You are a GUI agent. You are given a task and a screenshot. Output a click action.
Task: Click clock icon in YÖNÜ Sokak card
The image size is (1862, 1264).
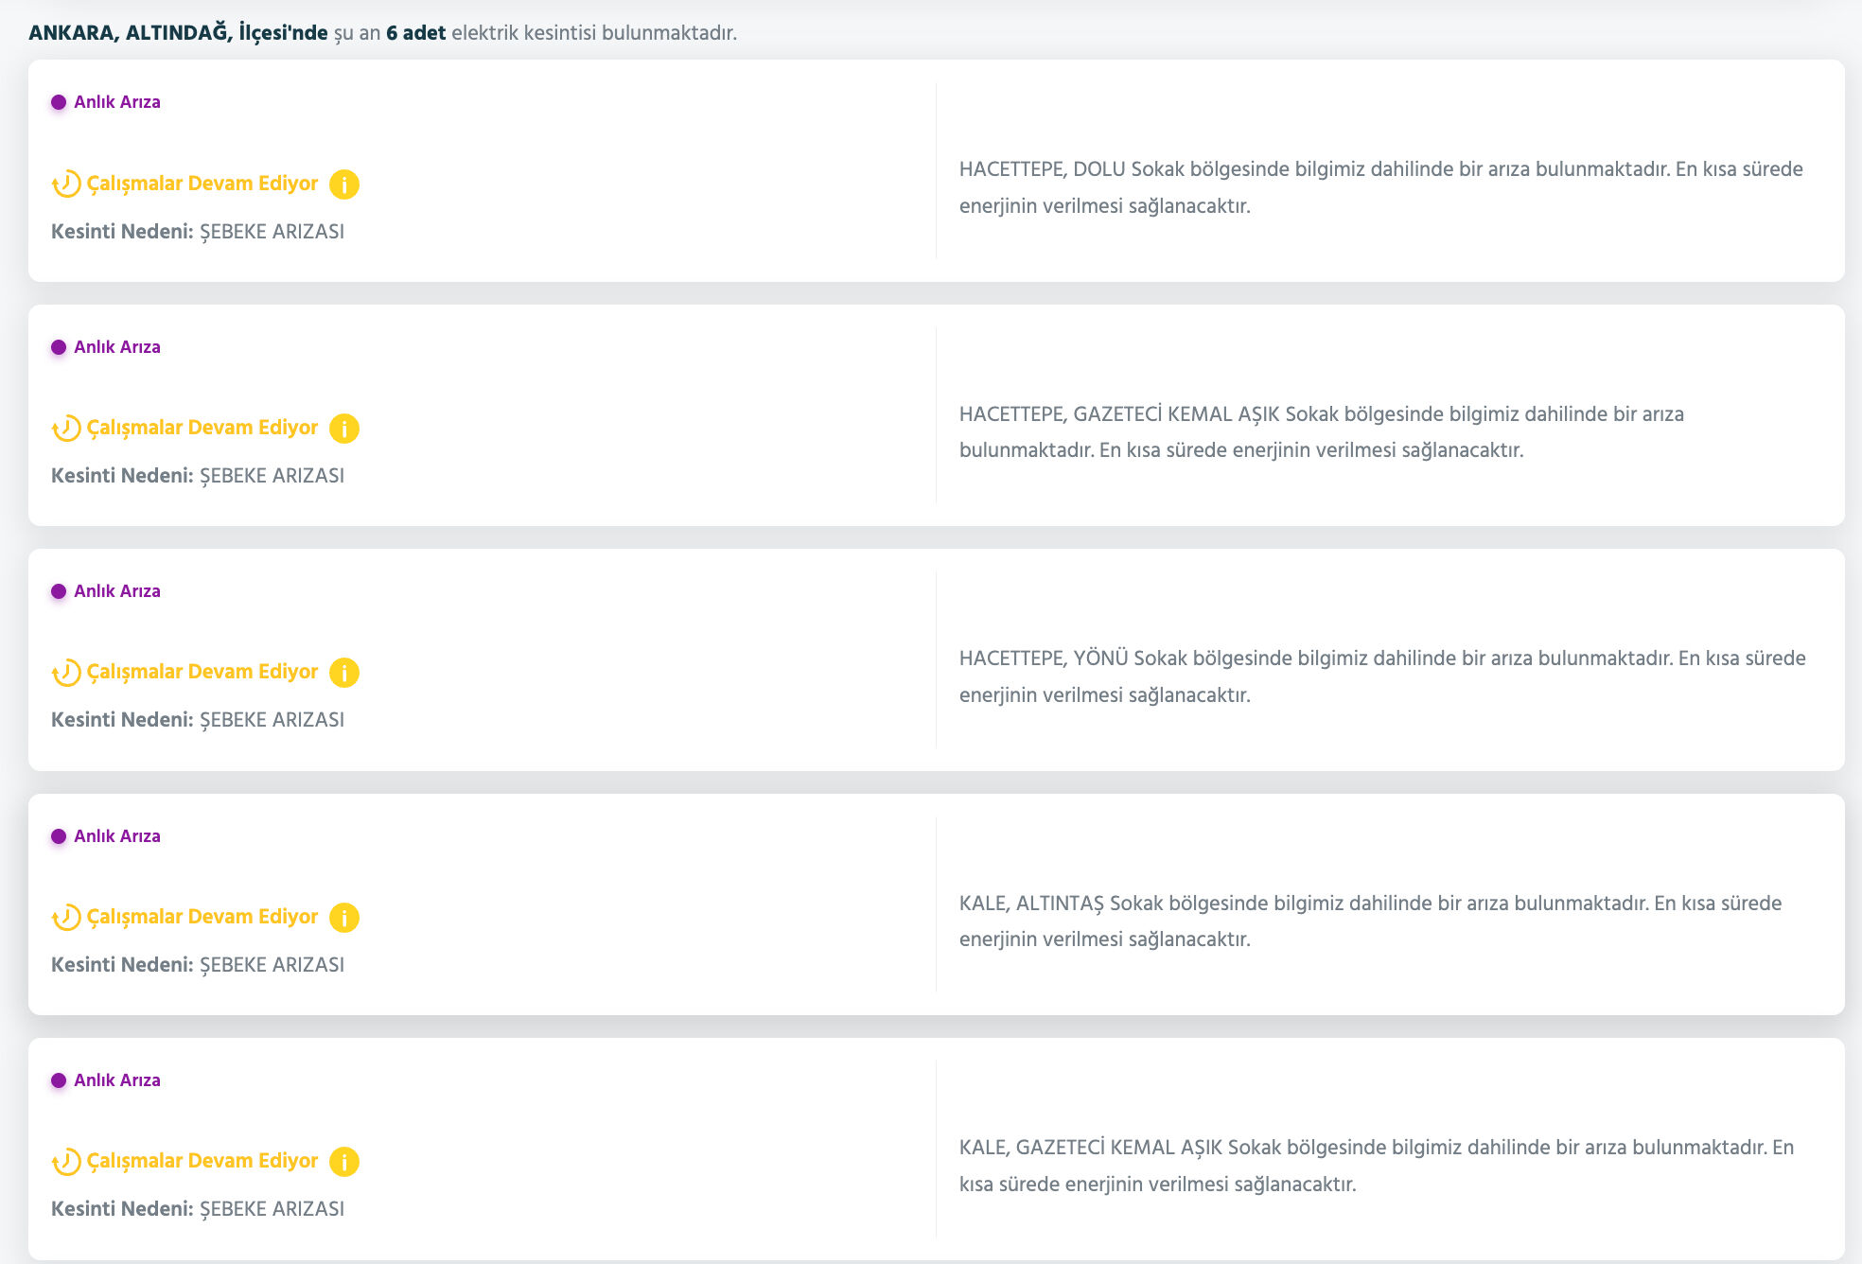(66, 673)
